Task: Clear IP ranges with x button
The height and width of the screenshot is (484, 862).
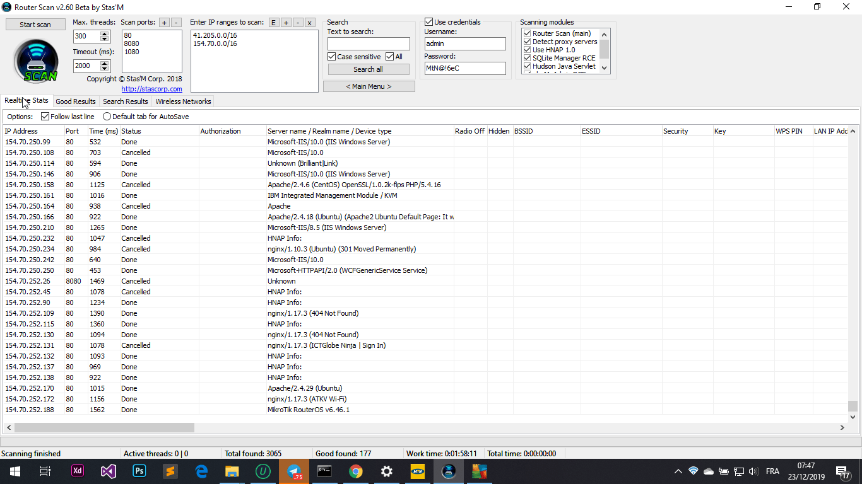Action: [x=310, y=23]
